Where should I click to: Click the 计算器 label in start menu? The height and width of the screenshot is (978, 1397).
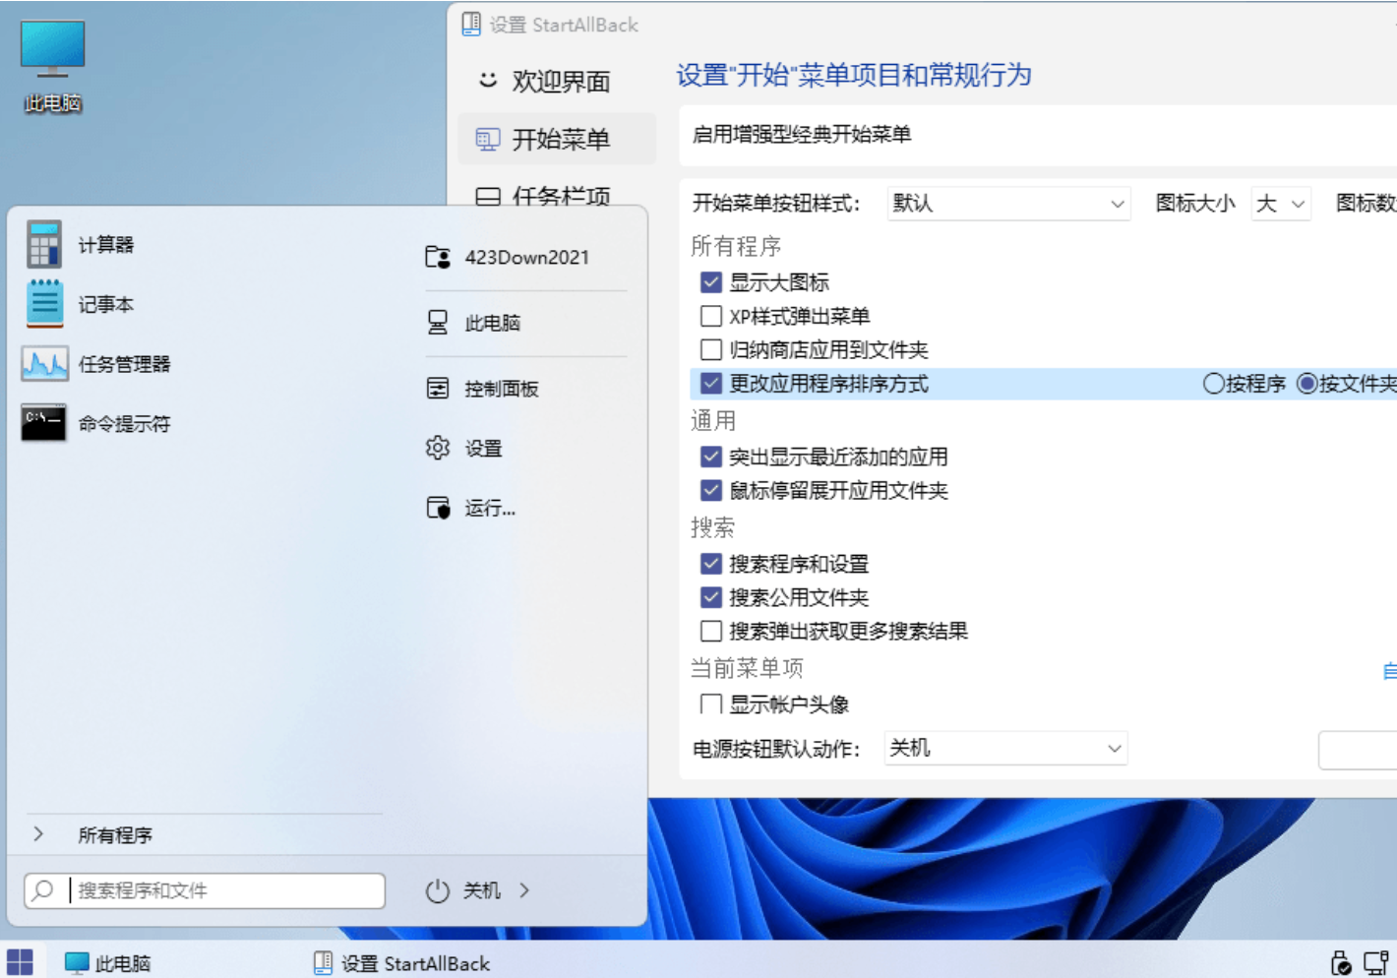pos(106,245)
